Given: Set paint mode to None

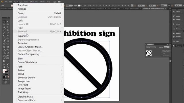Looking at the screenshot, I should 8,77.
